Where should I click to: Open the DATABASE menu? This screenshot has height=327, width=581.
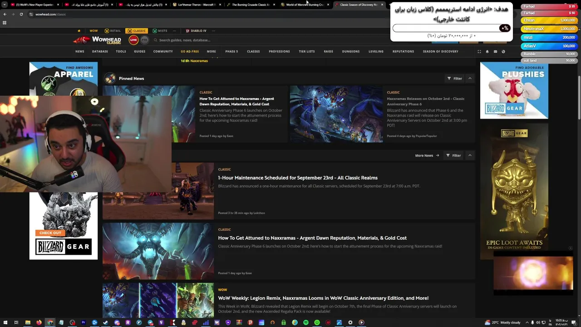pyautogui.click(x=100, y=51)
